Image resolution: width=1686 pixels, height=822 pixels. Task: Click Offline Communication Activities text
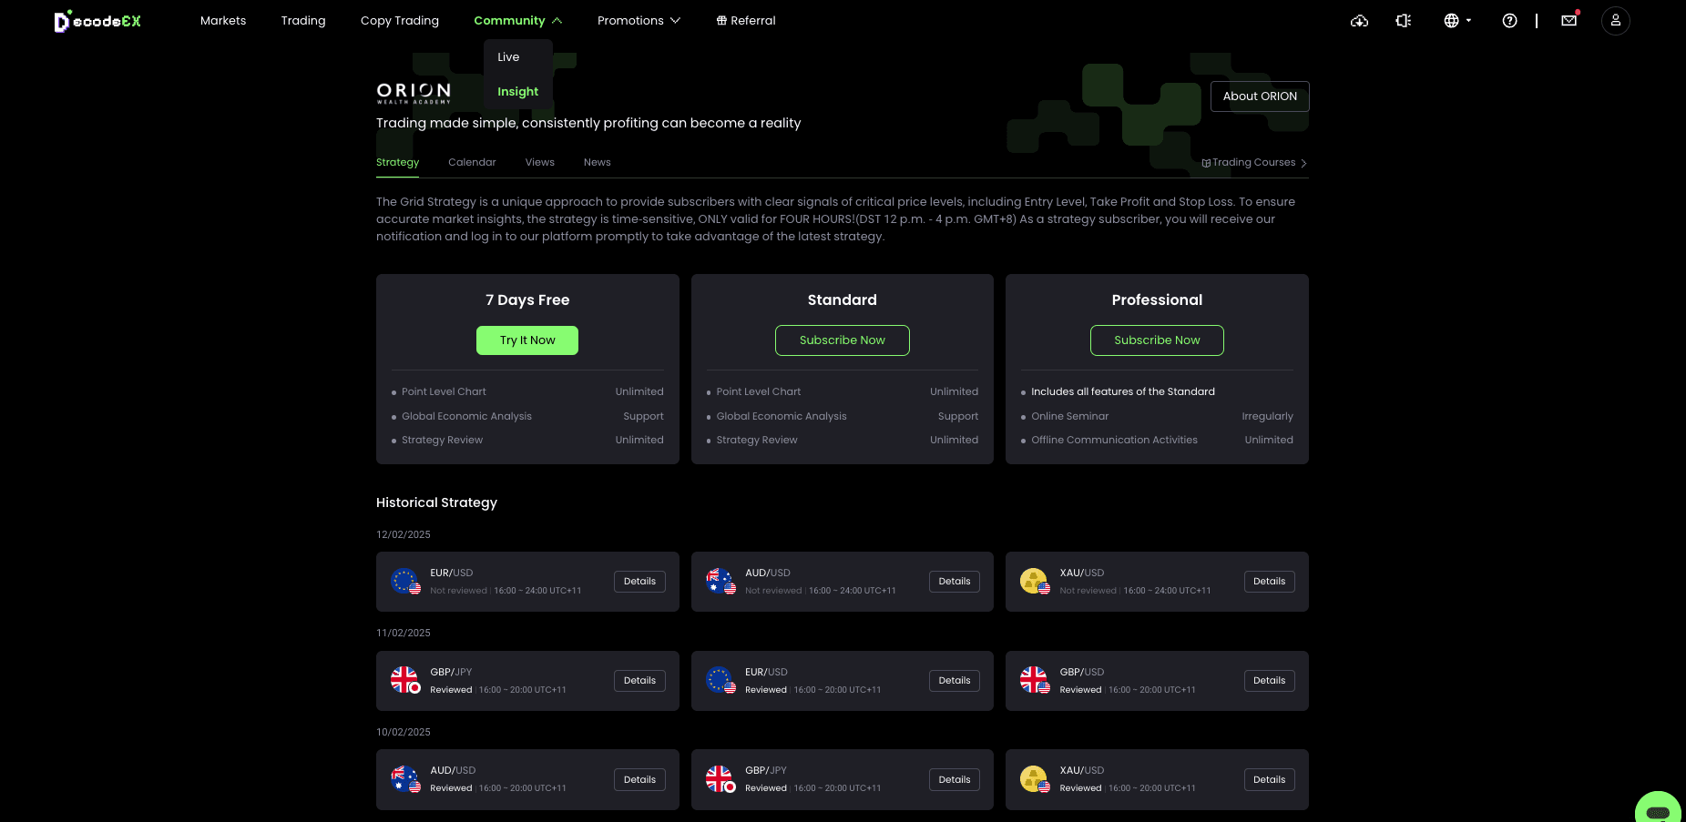(1114, 441)
